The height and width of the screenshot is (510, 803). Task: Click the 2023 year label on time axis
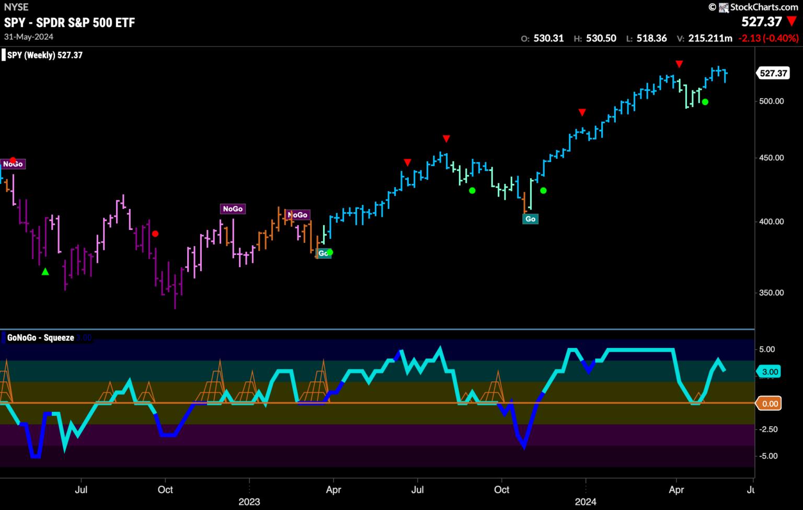coord(249,502)
